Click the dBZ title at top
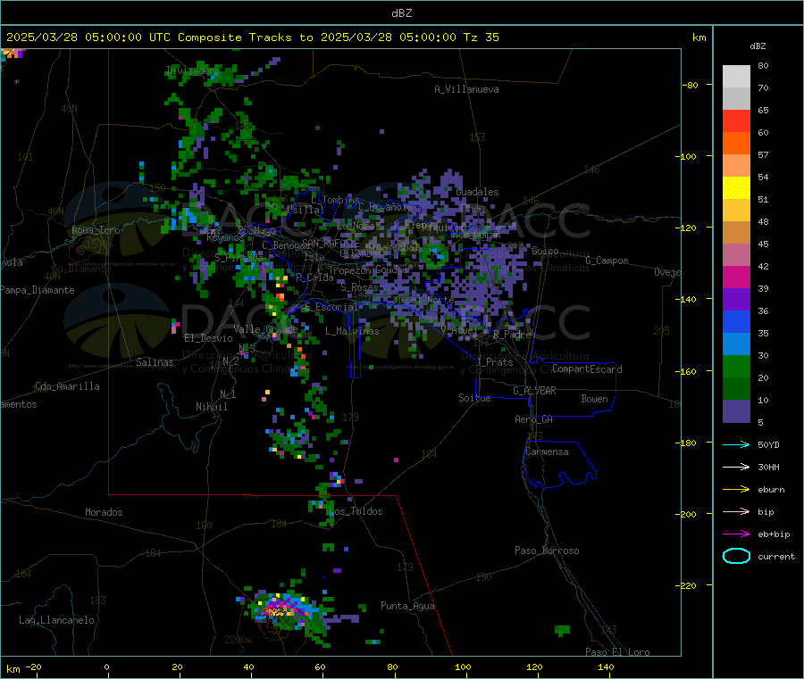This screenshot has width=804, height=679. tap(401, 12)
